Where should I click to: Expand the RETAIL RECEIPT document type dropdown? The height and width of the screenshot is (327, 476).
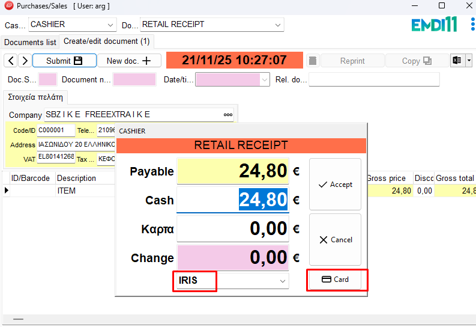pos(278,25)
